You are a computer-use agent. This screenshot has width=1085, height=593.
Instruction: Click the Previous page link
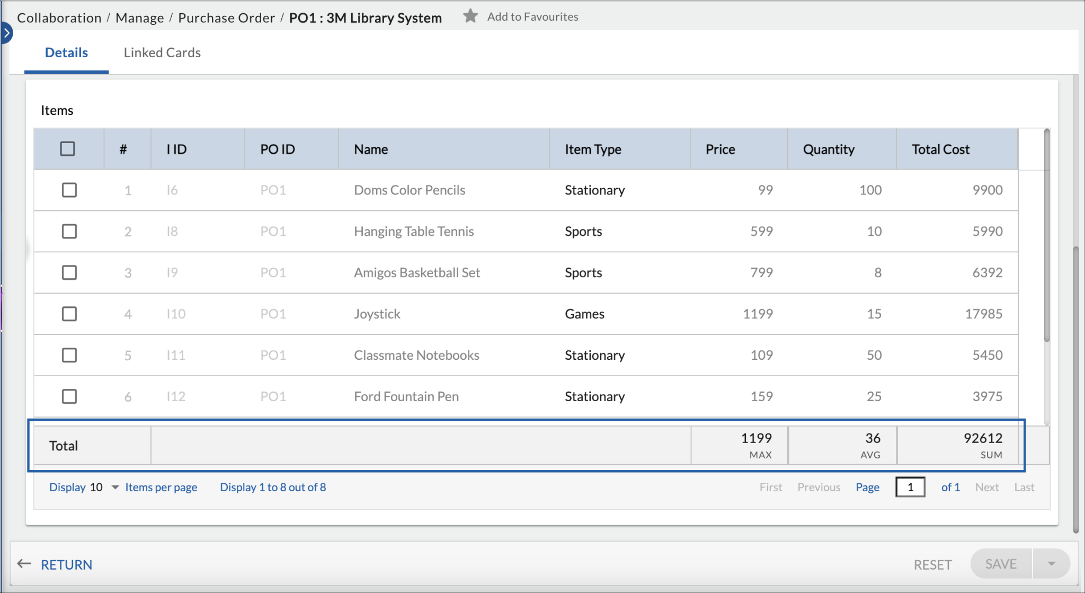[819, 487]
